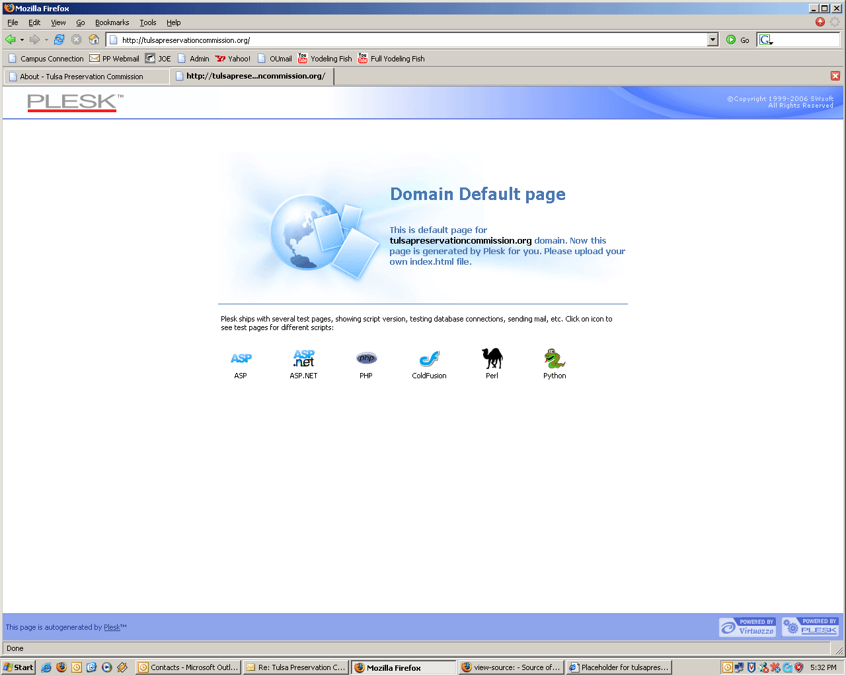Click the Perl camel icon
Viewport: 846px width, 676px height.
492,358
